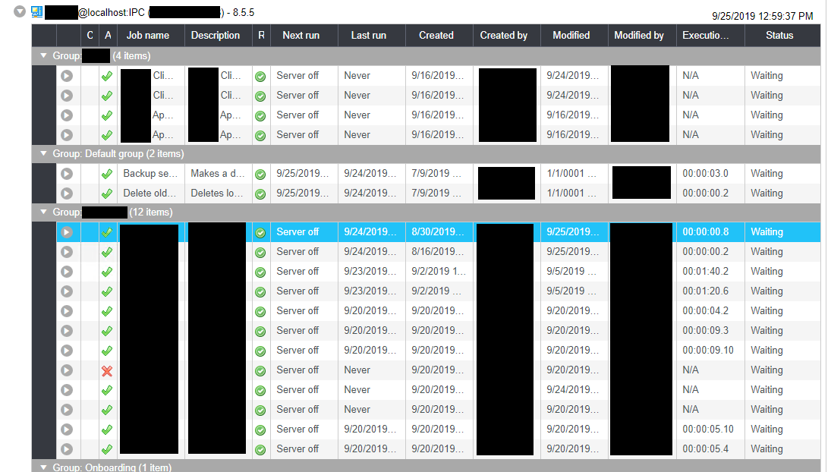Click the green R icon on the highlighted row
Screen dimensions: 831x472
tap(260, 232)
